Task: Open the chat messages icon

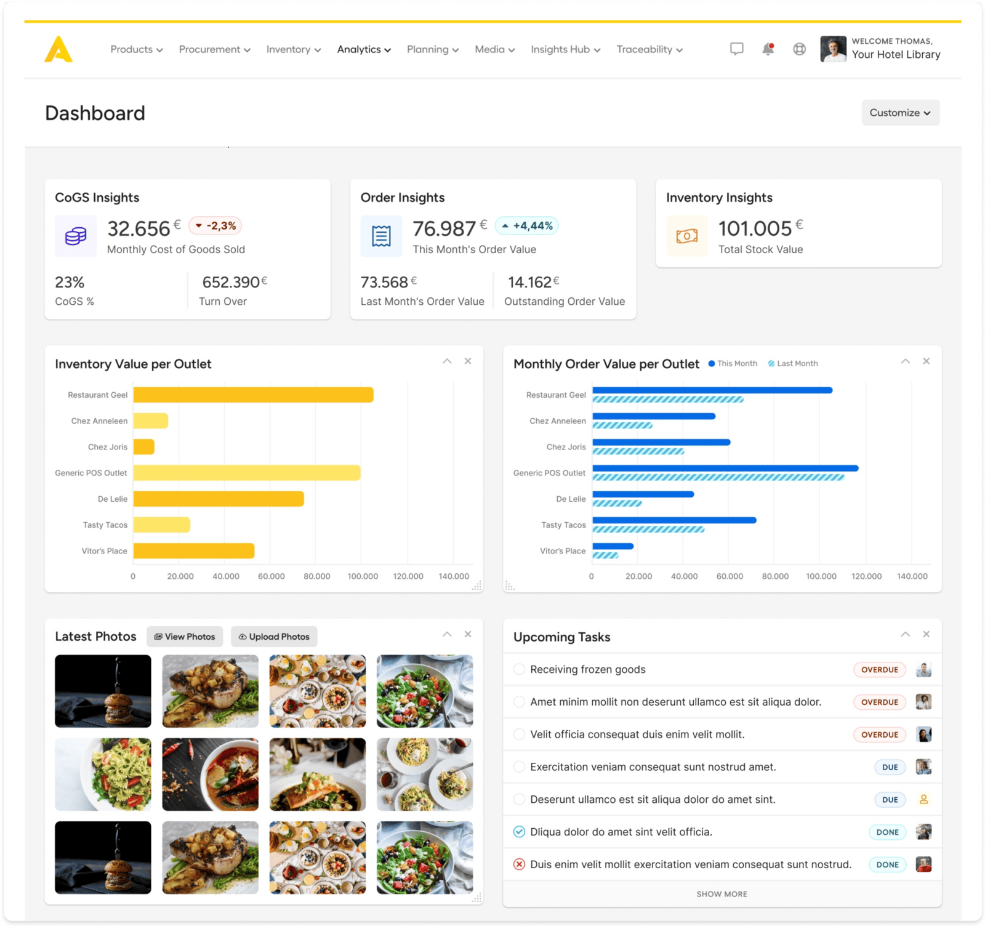Action: [x=736, y=49]
